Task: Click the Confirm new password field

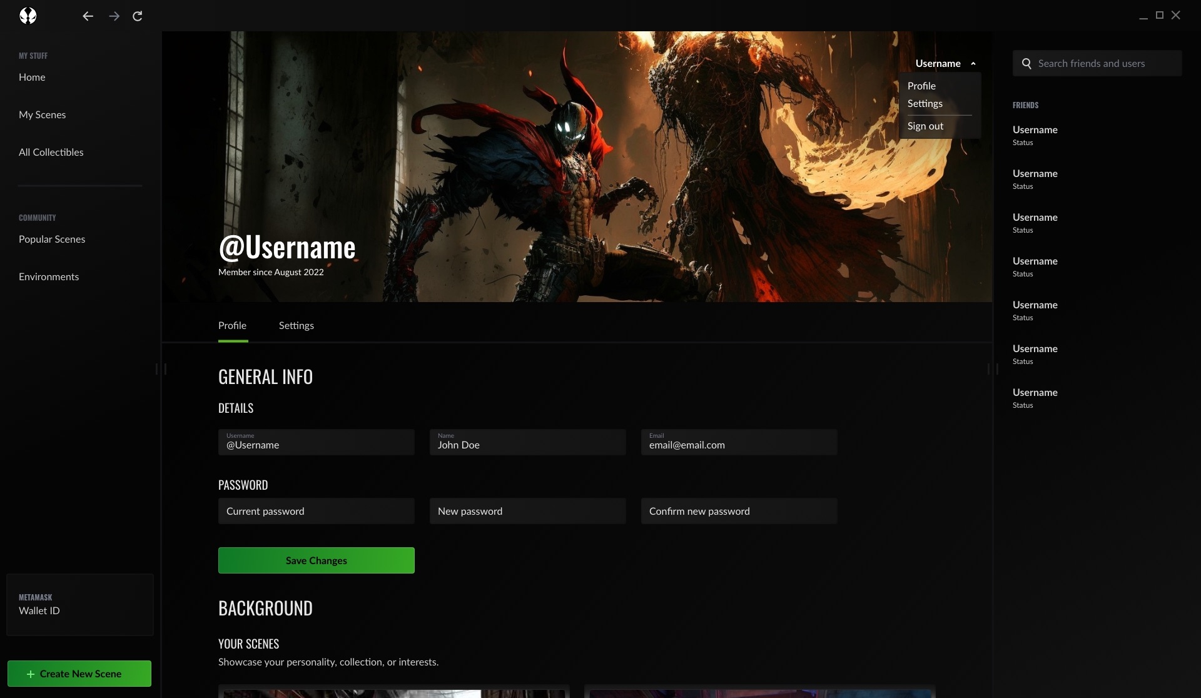Action: (x=739, y=511)
